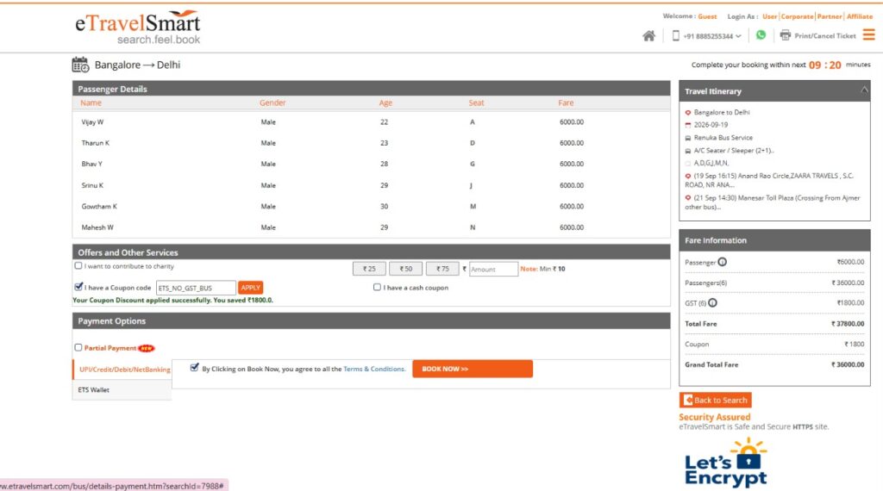
Task: Uncheck I have a Coupon code
Action: [78, 287]
